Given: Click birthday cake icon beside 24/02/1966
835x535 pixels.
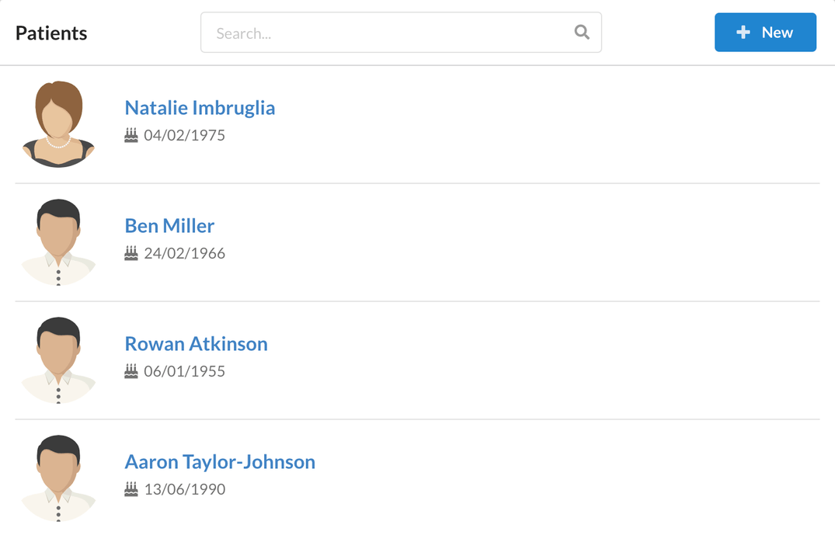Looking at the screenshot, I should pos(131,253).
